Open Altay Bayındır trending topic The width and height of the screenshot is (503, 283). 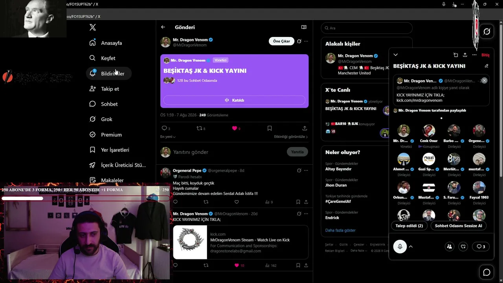tap(338, 169)
